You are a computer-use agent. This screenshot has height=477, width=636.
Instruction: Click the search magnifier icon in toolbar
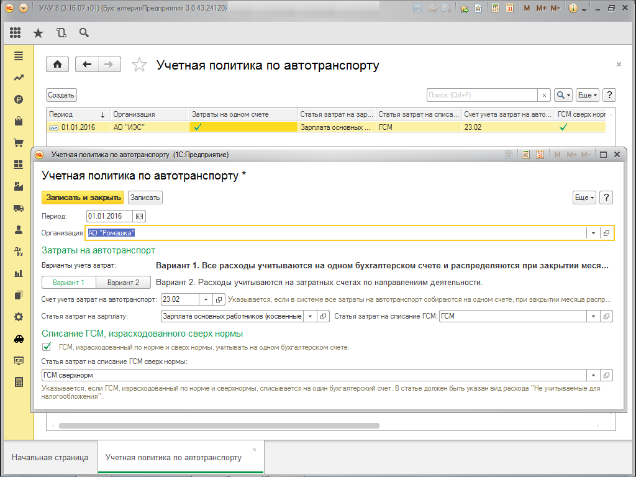click(84, 33)
